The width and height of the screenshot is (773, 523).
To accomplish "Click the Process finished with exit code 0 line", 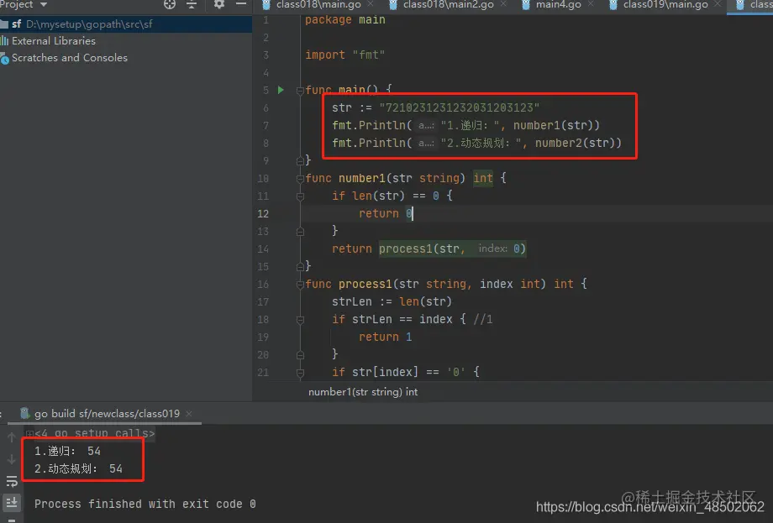I will (x=145, y=504).
